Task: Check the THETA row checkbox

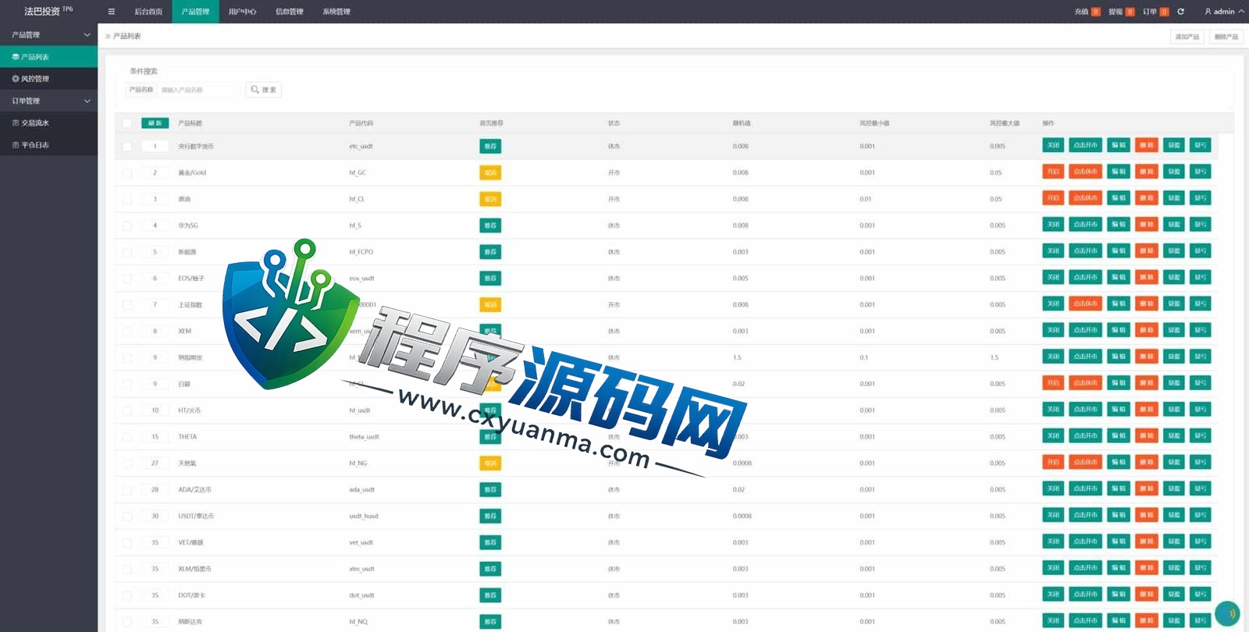Action: click(127, 437)
